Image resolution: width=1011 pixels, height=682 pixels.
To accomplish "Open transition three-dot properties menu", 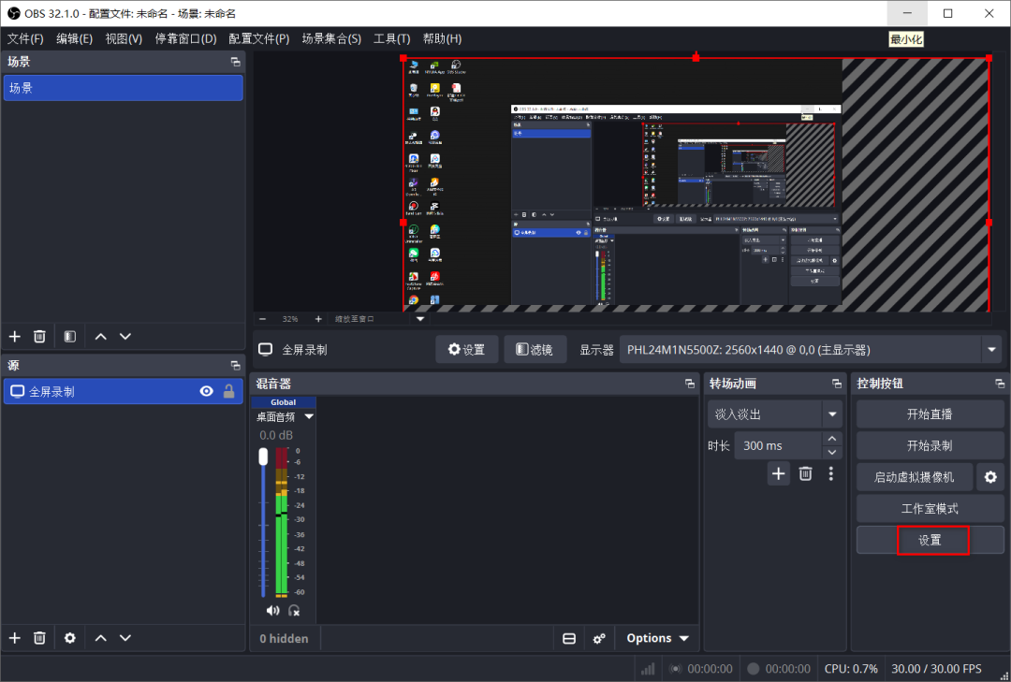I will [830, 473].
